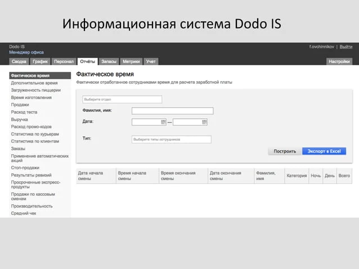The image size is (359, 269).
Task: Open Просроченные экспресс-продукты report
Action: pos(35,185)
